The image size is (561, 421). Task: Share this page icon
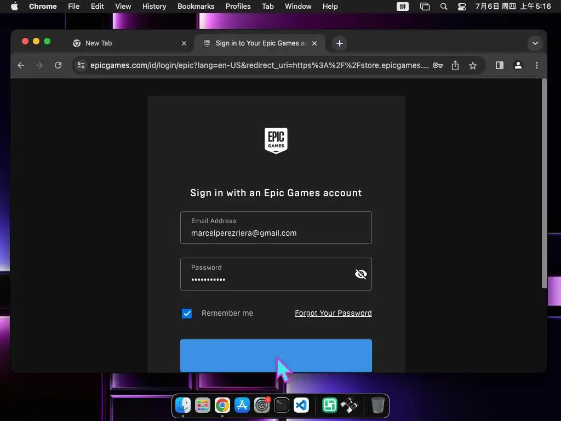[455, 65]
